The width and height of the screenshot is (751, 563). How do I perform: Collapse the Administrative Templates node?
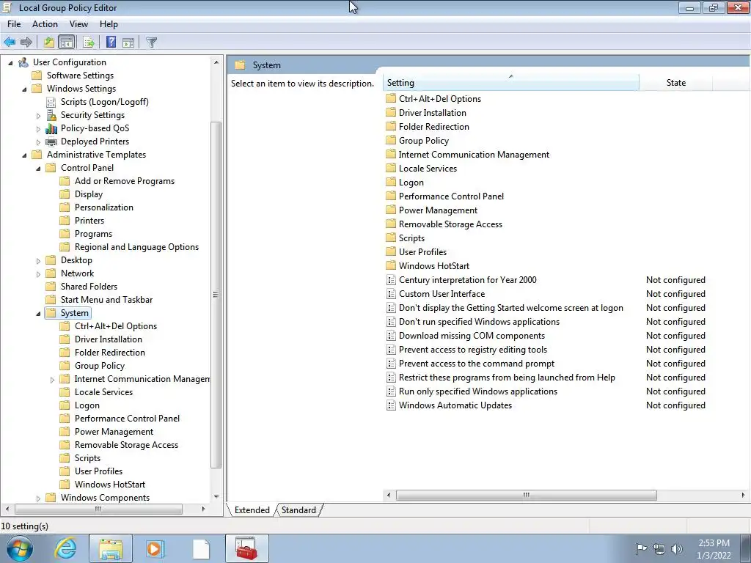(x=24, y=155)
